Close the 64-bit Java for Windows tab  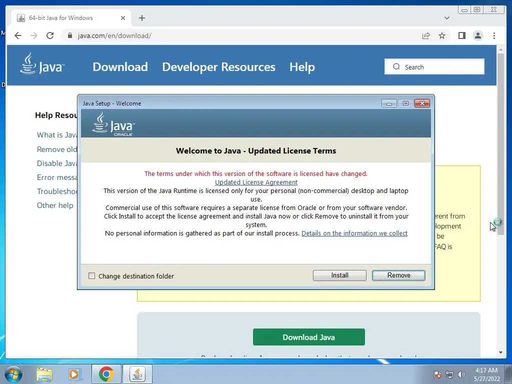tap(123, 18)
